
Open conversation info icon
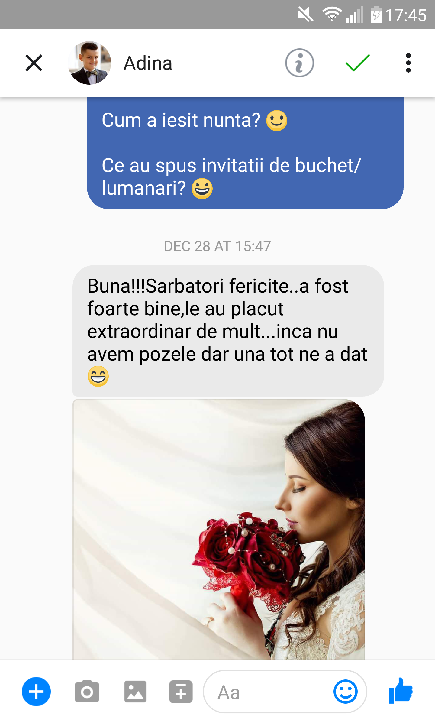pos(299,63)
